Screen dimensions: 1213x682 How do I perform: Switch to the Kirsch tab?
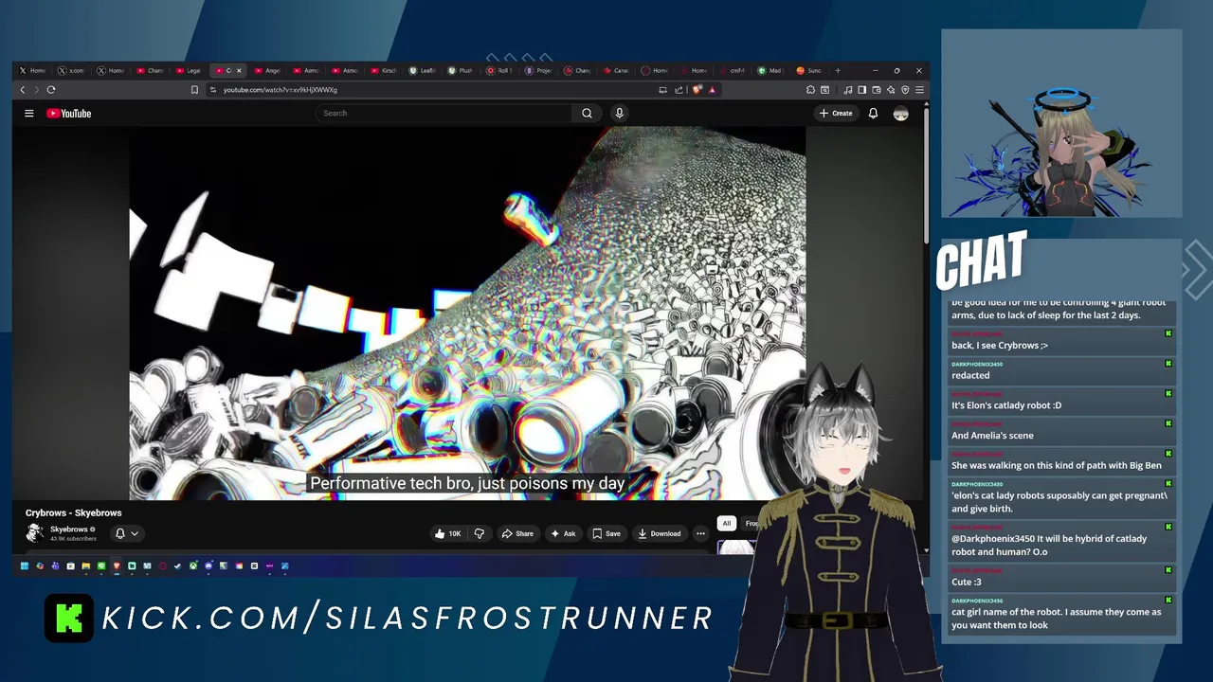coord(384,70)
